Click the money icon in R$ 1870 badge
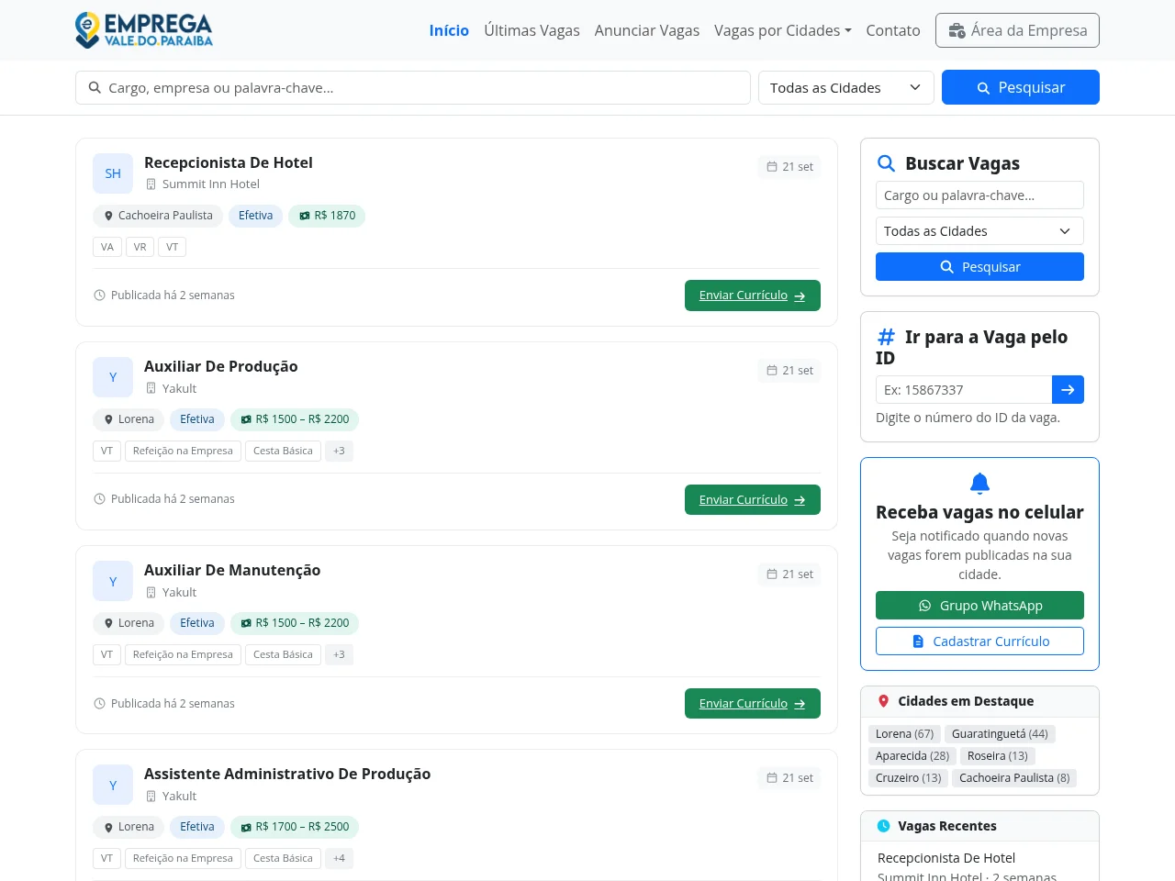 point(305,216)
